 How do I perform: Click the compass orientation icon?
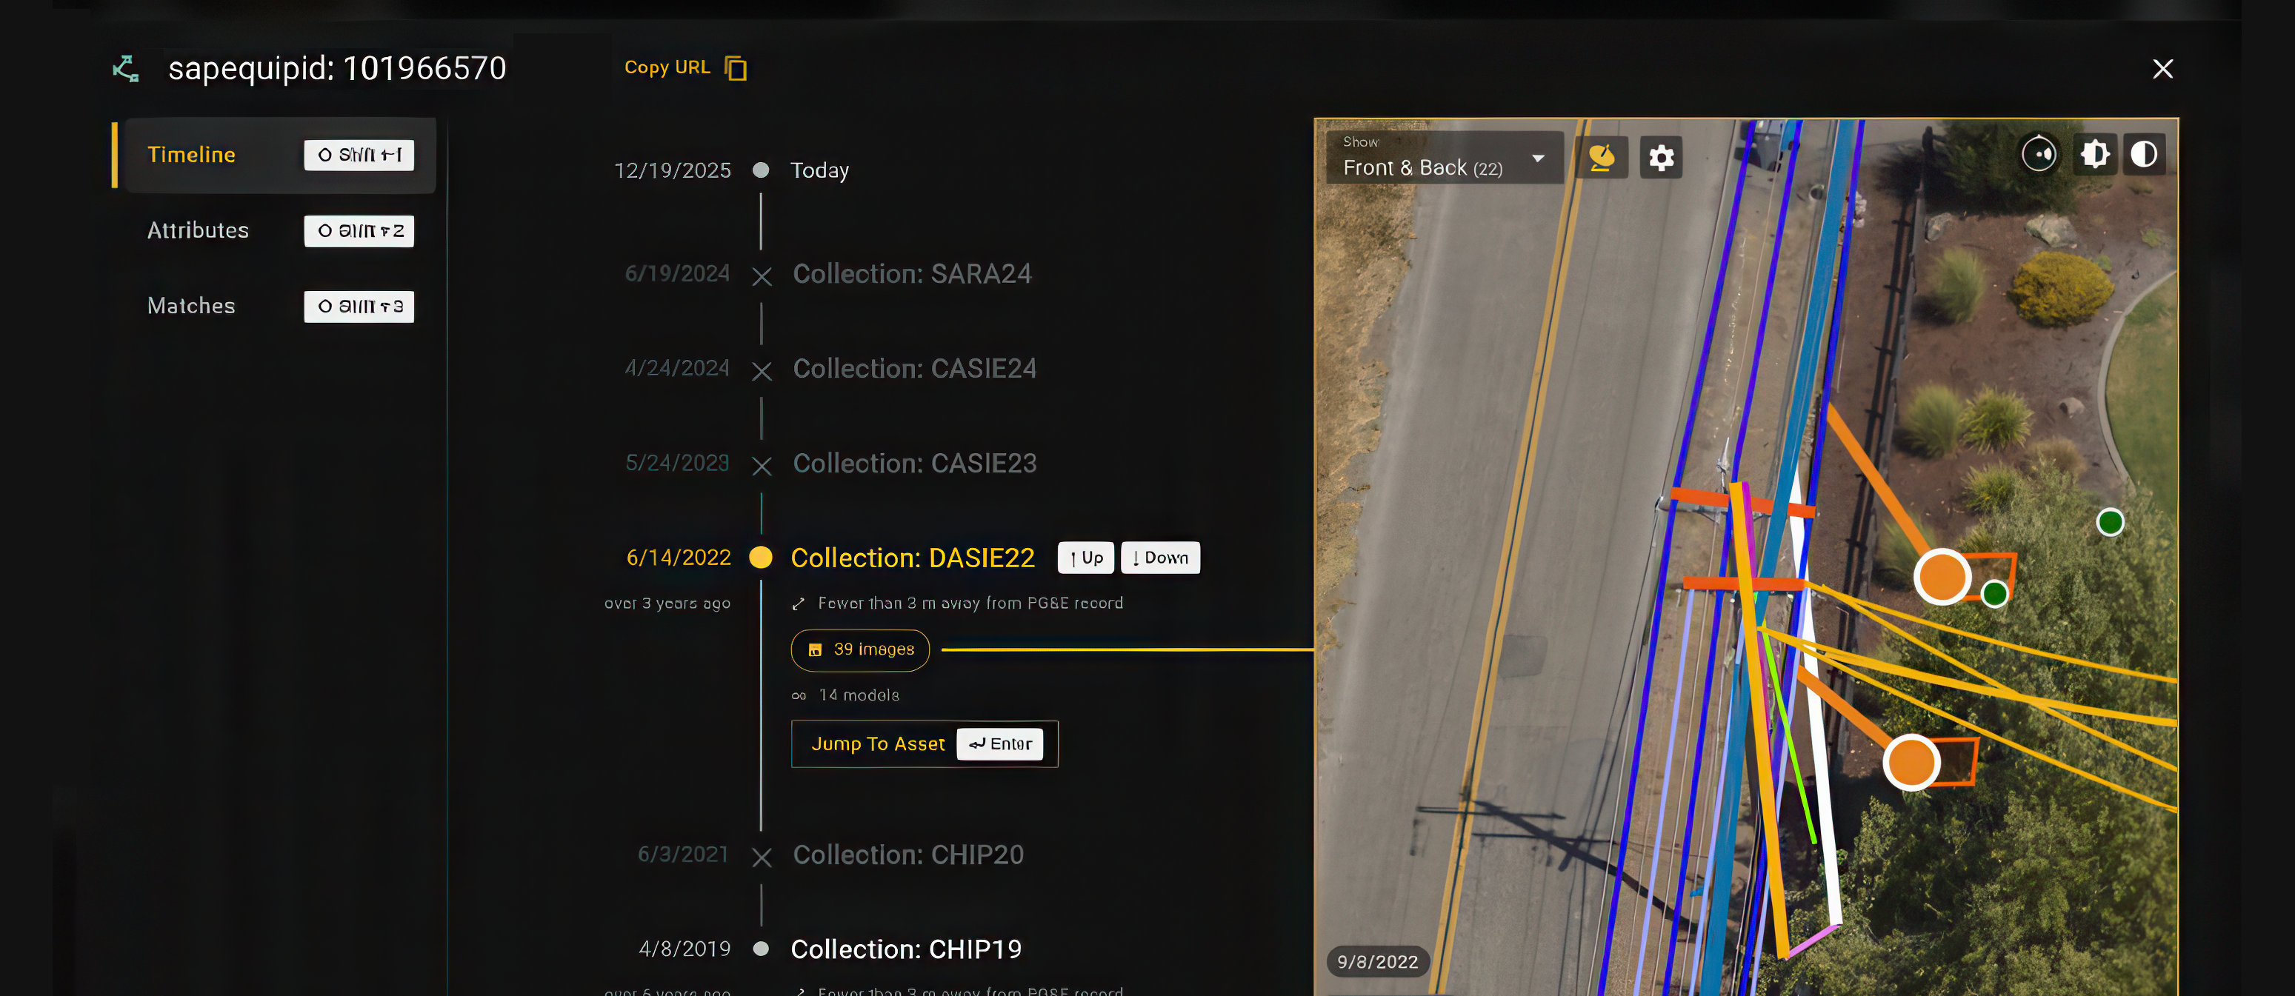(x=2039, y=154)
